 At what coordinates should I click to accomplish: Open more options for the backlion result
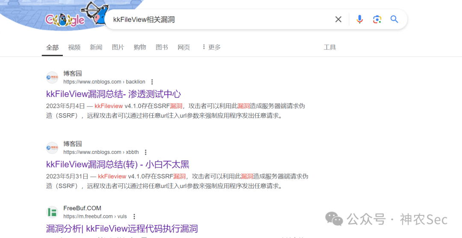[x=152, y=82]
